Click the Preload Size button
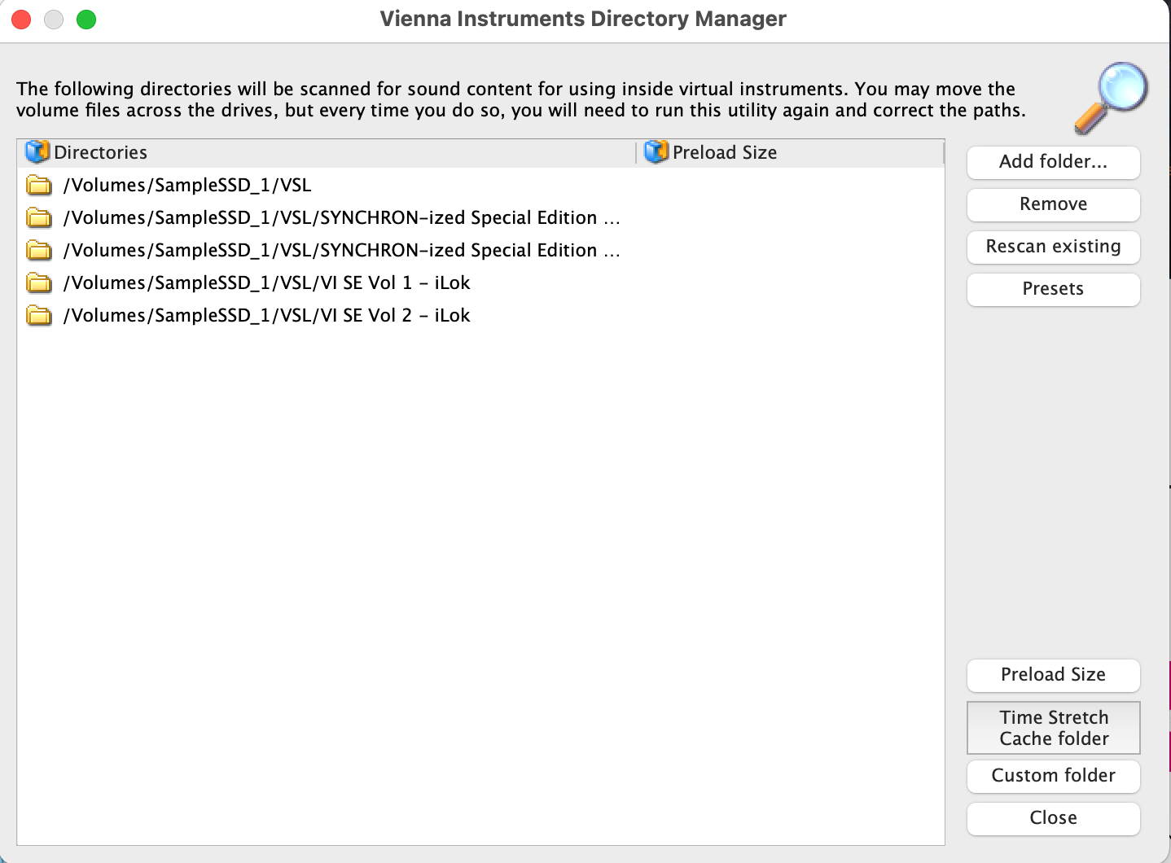The width and height of the screenshot is (1171, 863). tap(1053, 675)
